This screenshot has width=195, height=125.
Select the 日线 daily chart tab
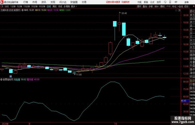(49, 6)
